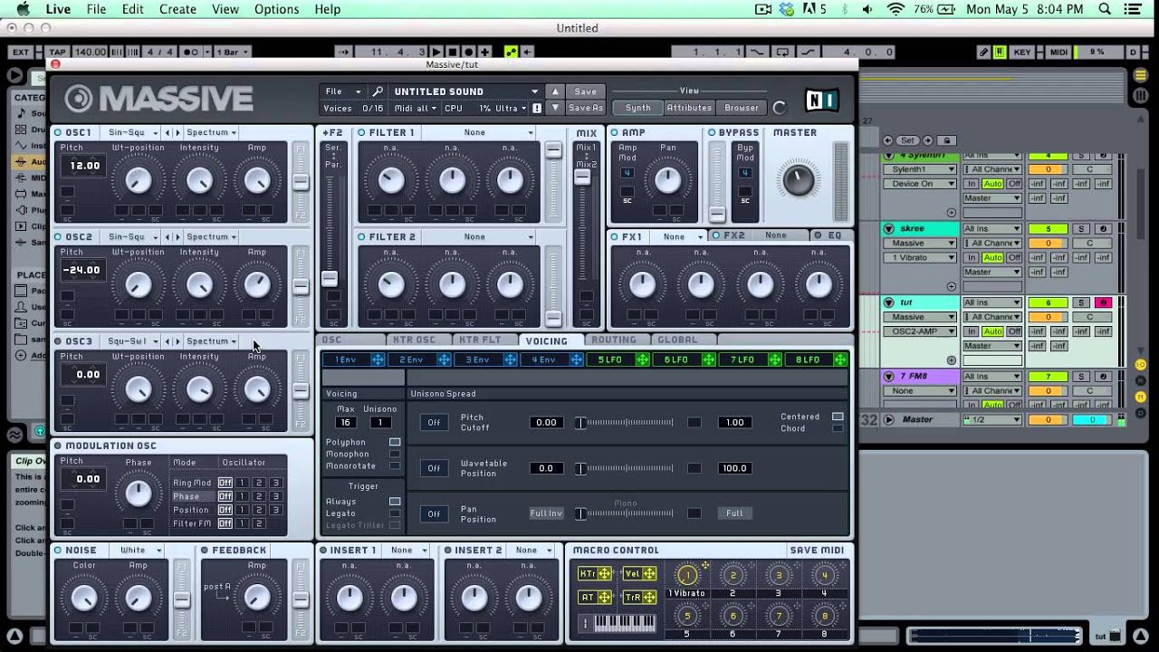Open INSERT 1 None dropdown

tap(407, 550)
